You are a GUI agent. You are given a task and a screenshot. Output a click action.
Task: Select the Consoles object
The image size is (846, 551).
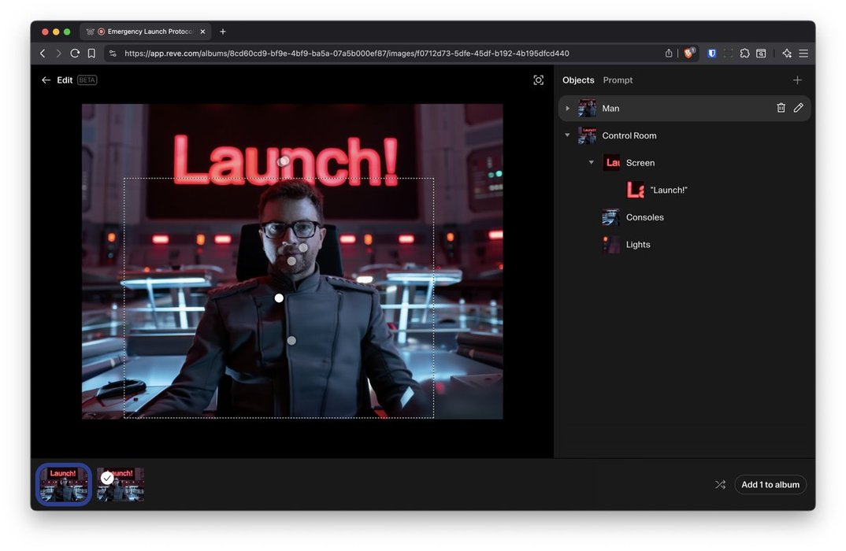(x=644, y=217)
